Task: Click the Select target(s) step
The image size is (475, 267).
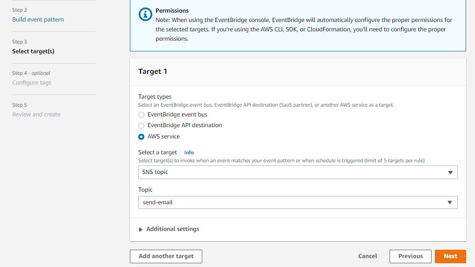Action: coord(33,51)
